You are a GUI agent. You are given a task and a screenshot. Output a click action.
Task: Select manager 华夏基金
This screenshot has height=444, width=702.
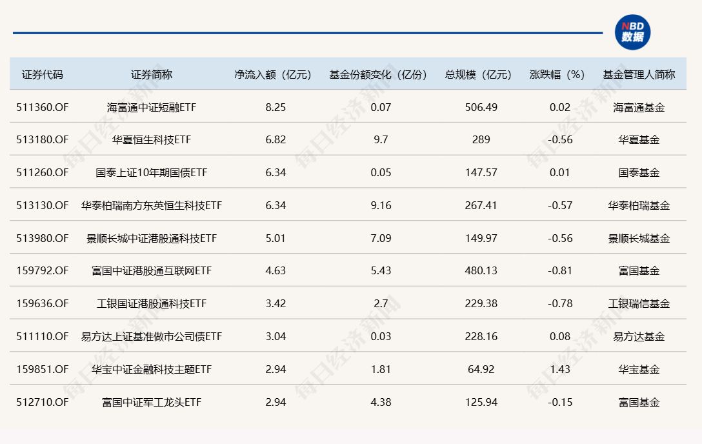[x=639, y=139]
